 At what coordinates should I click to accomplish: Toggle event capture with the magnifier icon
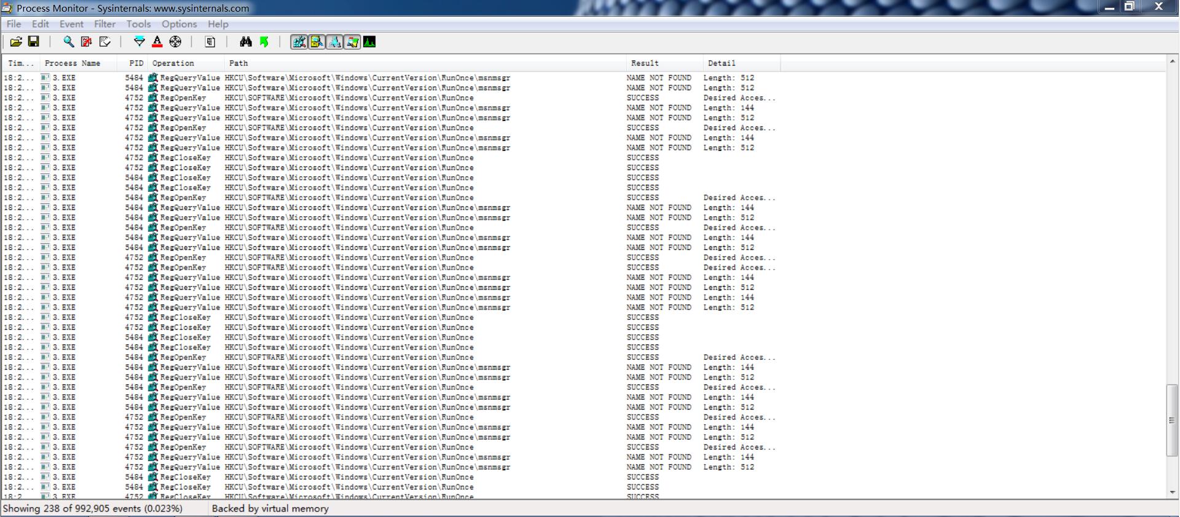click(x=69, y=42)
